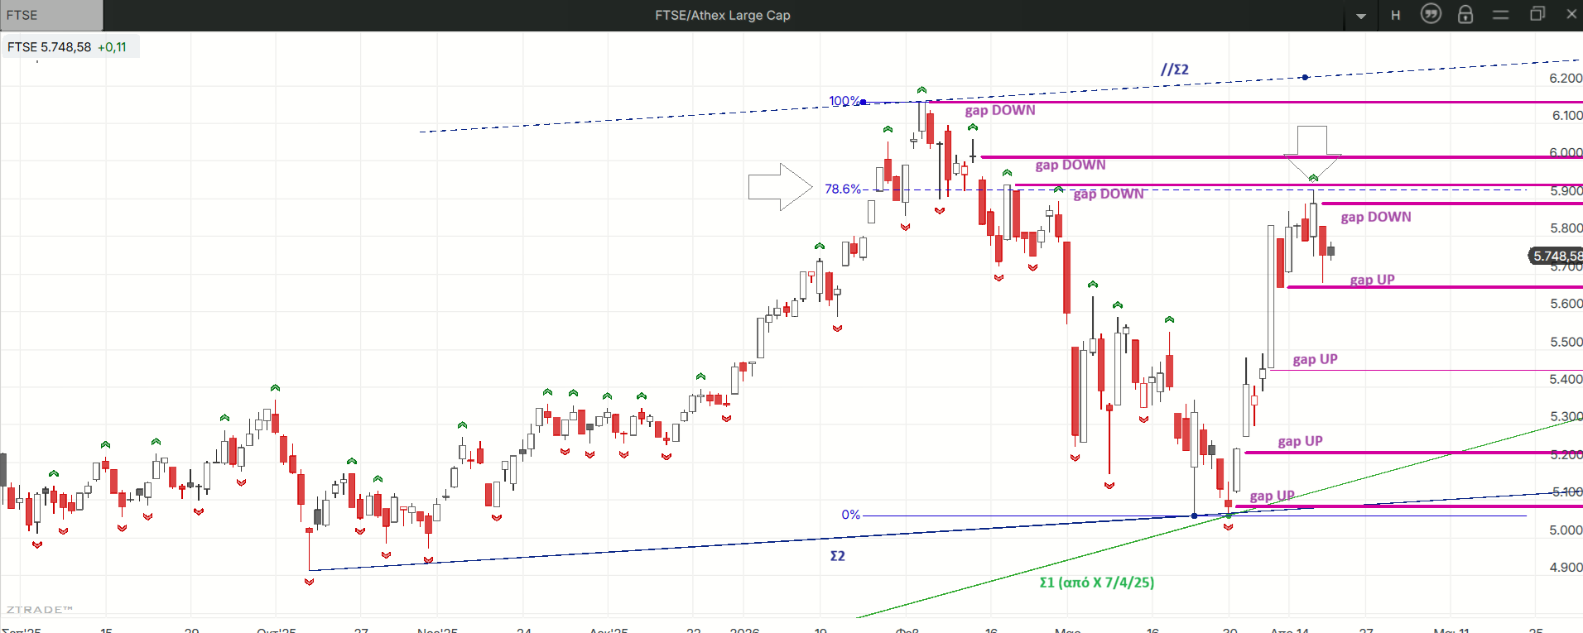Select the Σ1 (από Χ 7/4/25) label
This screenshot has height=633, width=1583.
1096,583
